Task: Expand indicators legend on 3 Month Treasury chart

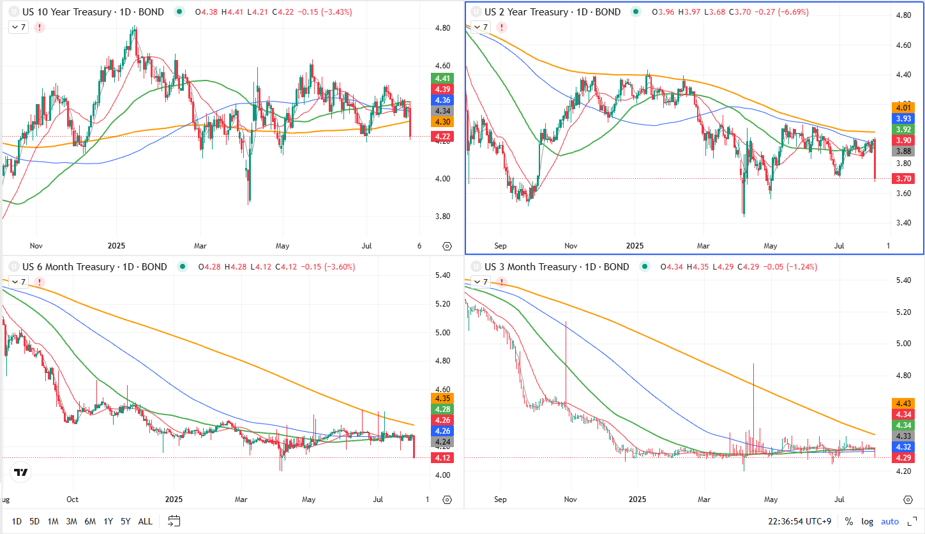Action: click(x=481, y=282)
